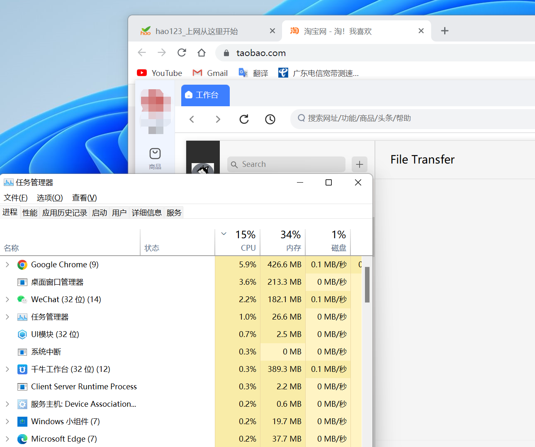Switch to 用户 tab
Image resolution: width=535 pixels, height=447 pixels.
[119, 213]
